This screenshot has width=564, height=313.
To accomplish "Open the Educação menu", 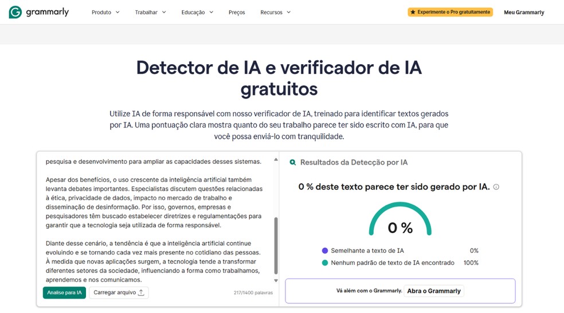I will coord(197,12).
